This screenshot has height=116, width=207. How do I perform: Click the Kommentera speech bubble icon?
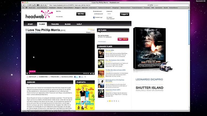tap(37, 77)
